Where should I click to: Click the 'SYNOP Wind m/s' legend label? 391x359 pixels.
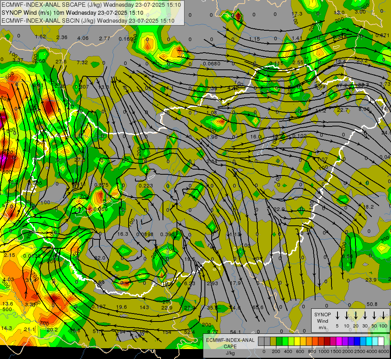coord(322,321)
